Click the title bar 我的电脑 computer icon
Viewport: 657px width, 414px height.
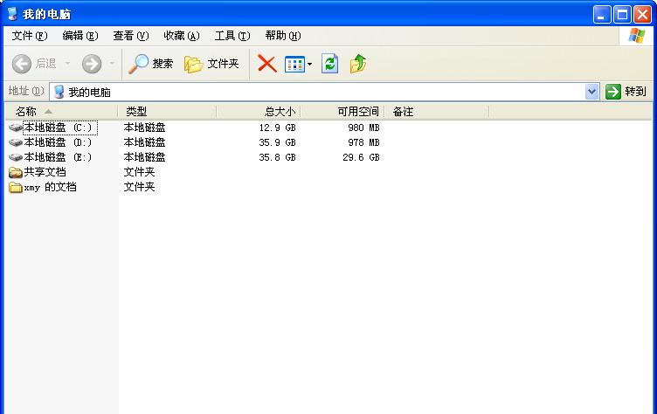point(13,14)
